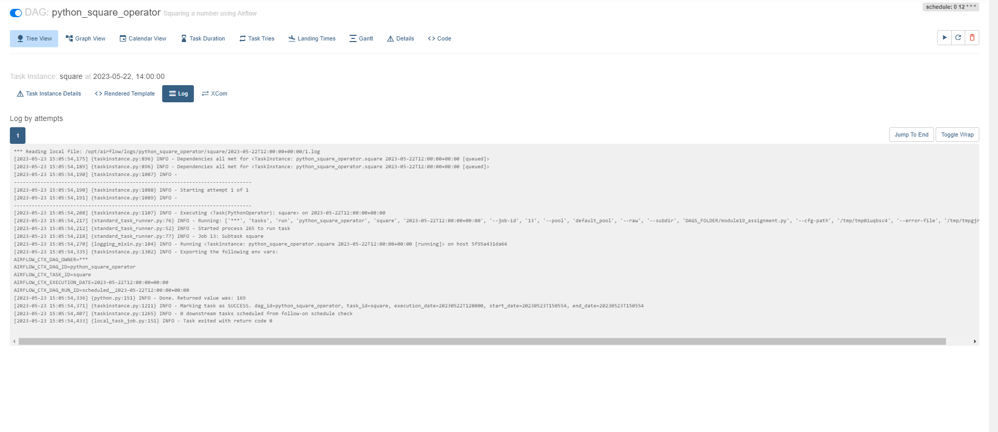998x432 pixels.
Task: Click the 'Exporting the following env vars' line
Action: point(146,252)
